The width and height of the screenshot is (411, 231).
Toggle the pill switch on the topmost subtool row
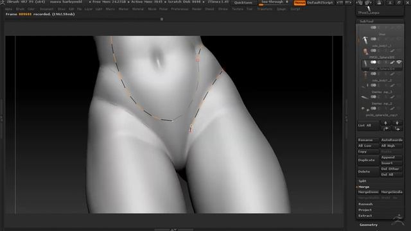tap(373, 28)
